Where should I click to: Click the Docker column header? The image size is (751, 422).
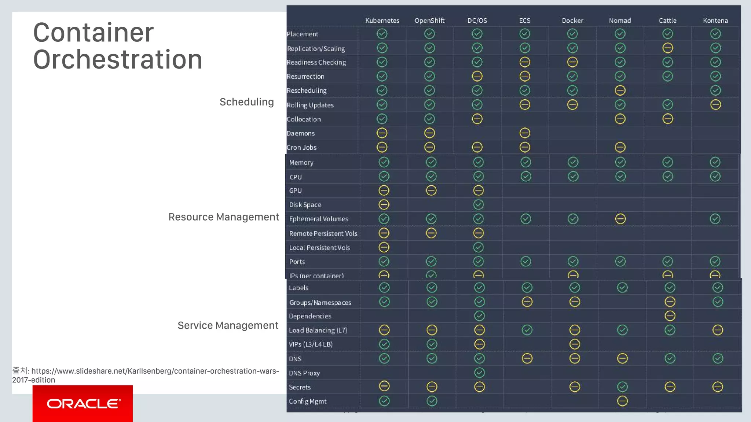(572, 21)
